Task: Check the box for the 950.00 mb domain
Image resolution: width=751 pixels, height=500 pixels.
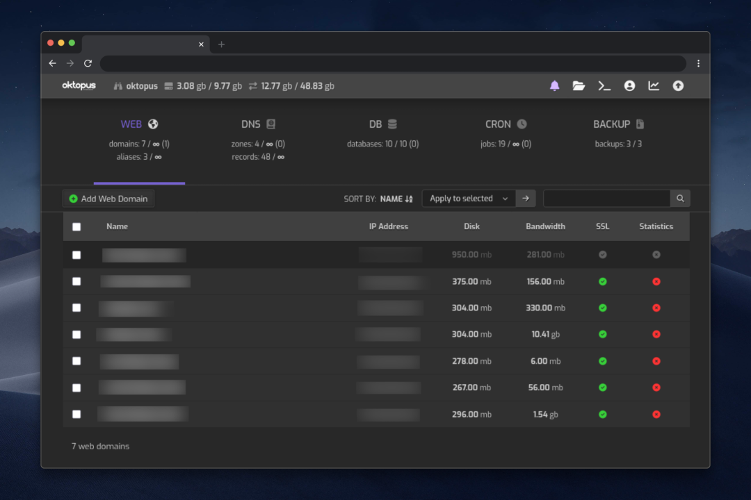Action: point(76,255)
